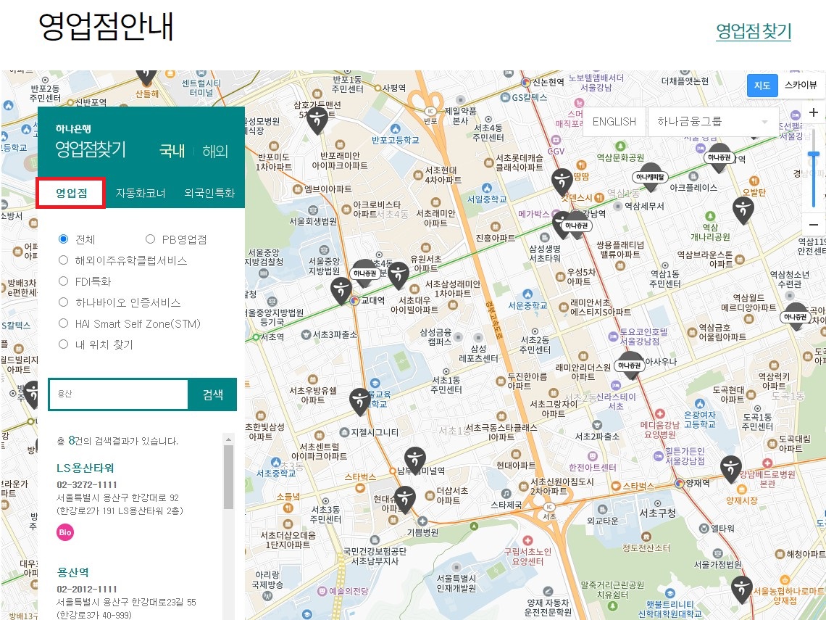Click phone number 02-2012-1111

tap(87, 589)
